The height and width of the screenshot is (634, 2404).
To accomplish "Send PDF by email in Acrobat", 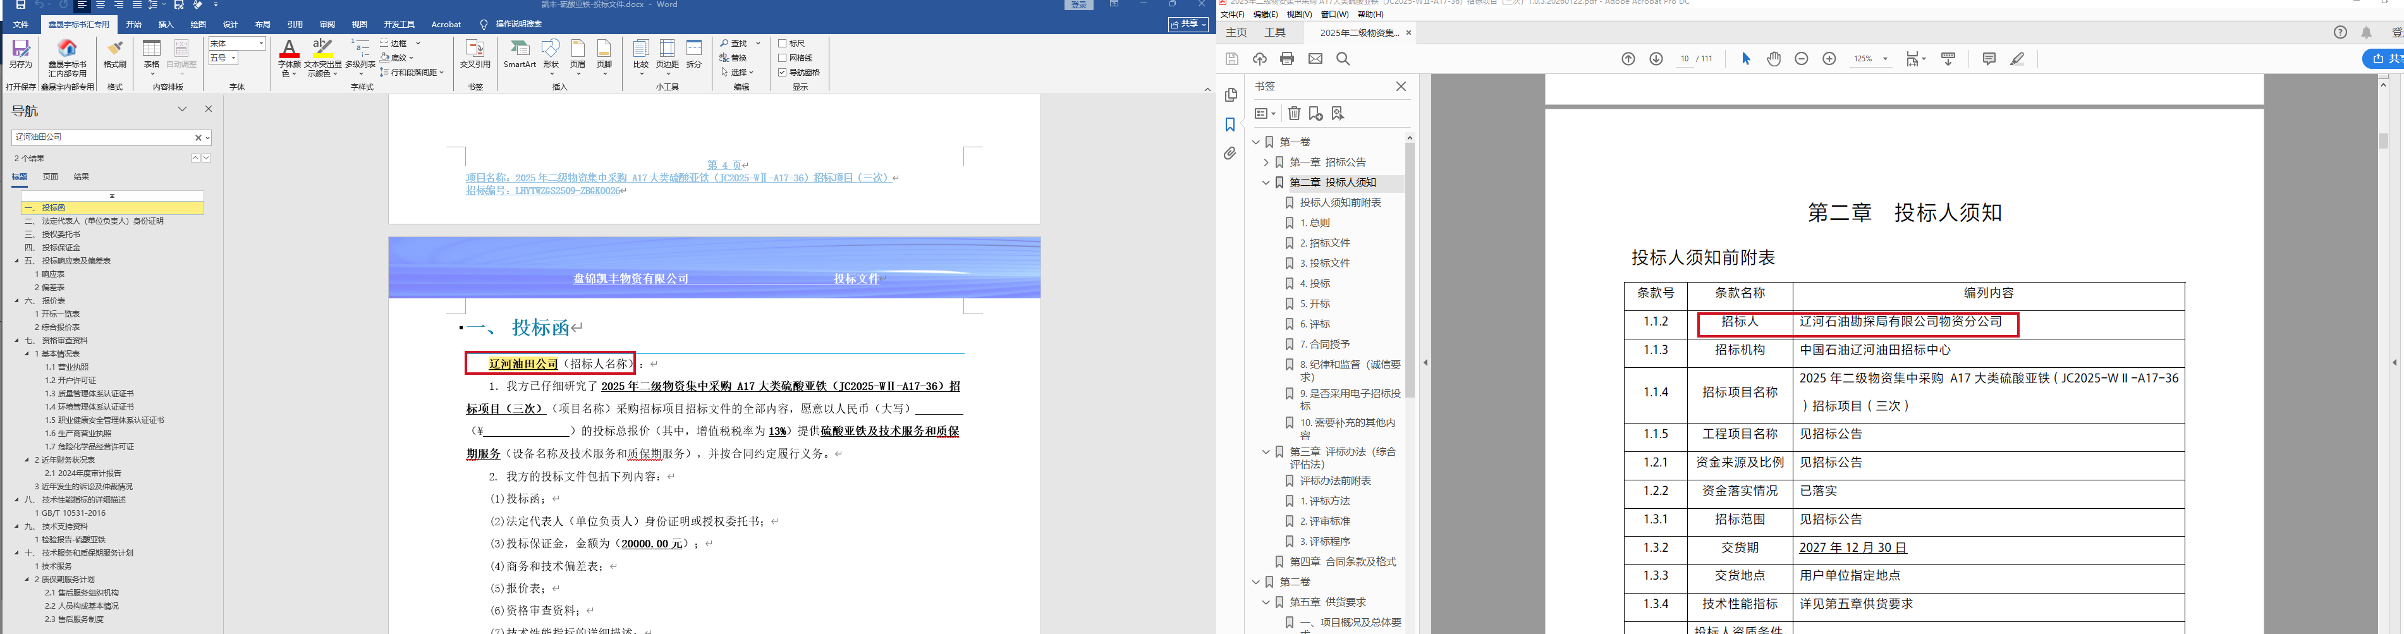I will 1315,59.
